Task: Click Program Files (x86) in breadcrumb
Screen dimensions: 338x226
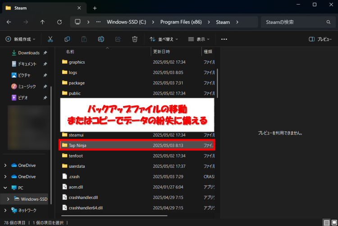Action: (x=181, y=22)
